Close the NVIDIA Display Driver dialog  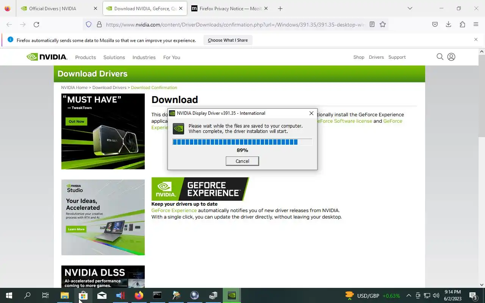pos(311,113)
